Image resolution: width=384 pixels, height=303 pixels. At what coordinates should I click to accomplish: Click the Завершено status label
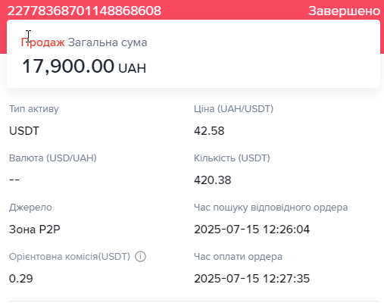[x=344, y=11]
